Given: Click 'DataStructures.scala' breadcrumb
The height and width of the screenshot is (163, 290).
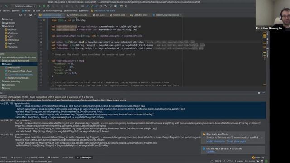Looking at the screenshot, I should pyautogui.click(x=103, y=11).
